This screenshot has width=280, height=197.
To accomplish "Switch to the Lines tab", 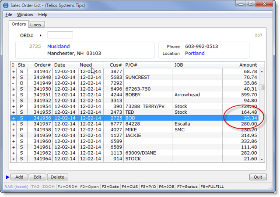I will pos(35,25).
